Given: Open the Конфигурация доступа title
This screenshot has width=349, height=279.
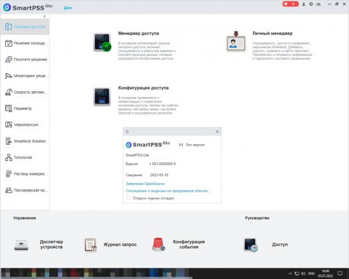Looking at the screenshot, I should (x=143, y=88).
